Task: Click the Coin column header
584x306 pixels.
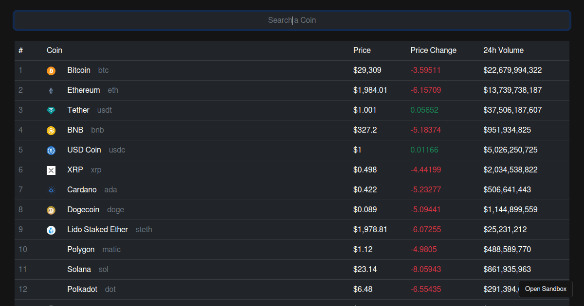Action: (x=55, y=51)
